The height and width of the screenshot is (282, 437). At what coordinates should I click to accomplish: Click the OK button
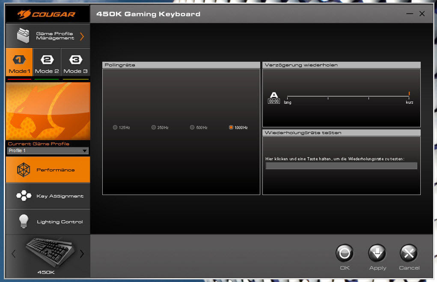345,253
